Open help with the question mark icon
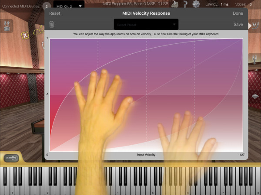 pyautogui.click(x=185, y=4)
